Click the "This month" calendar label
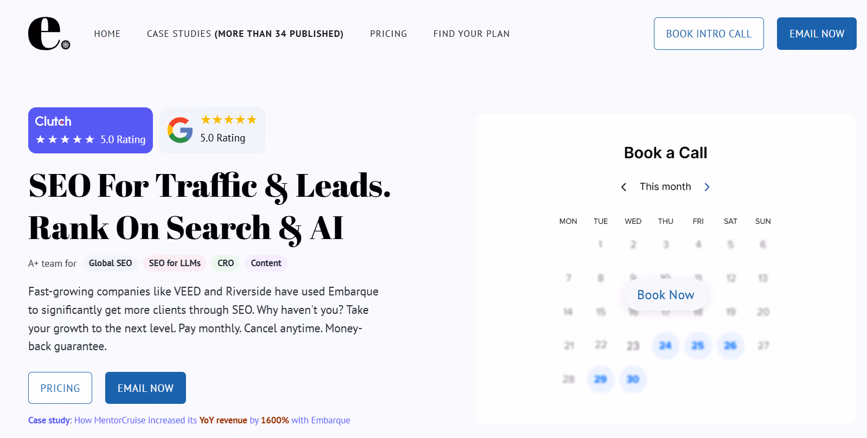Screen dimensions: 867x438 [x=665, y=186]
